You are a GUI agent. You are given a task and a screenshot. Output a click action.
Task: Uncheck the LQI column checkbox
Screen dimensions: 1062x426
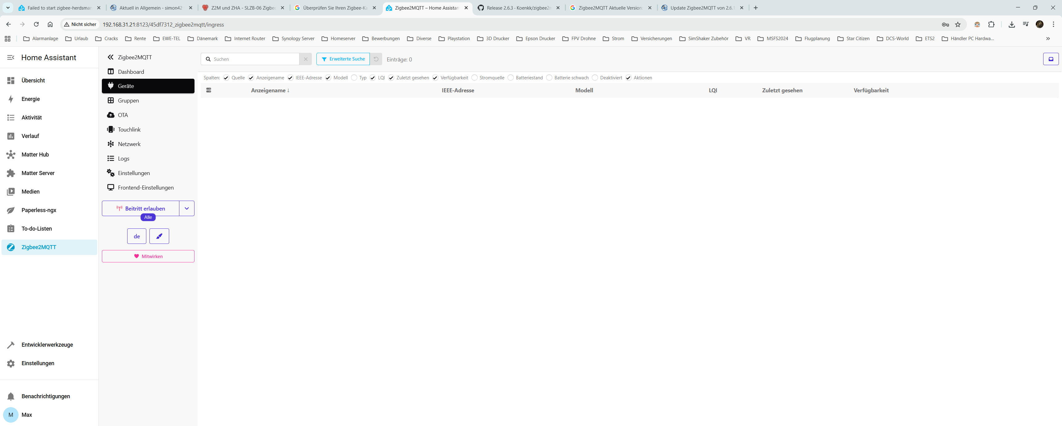[x=373, y=77]
